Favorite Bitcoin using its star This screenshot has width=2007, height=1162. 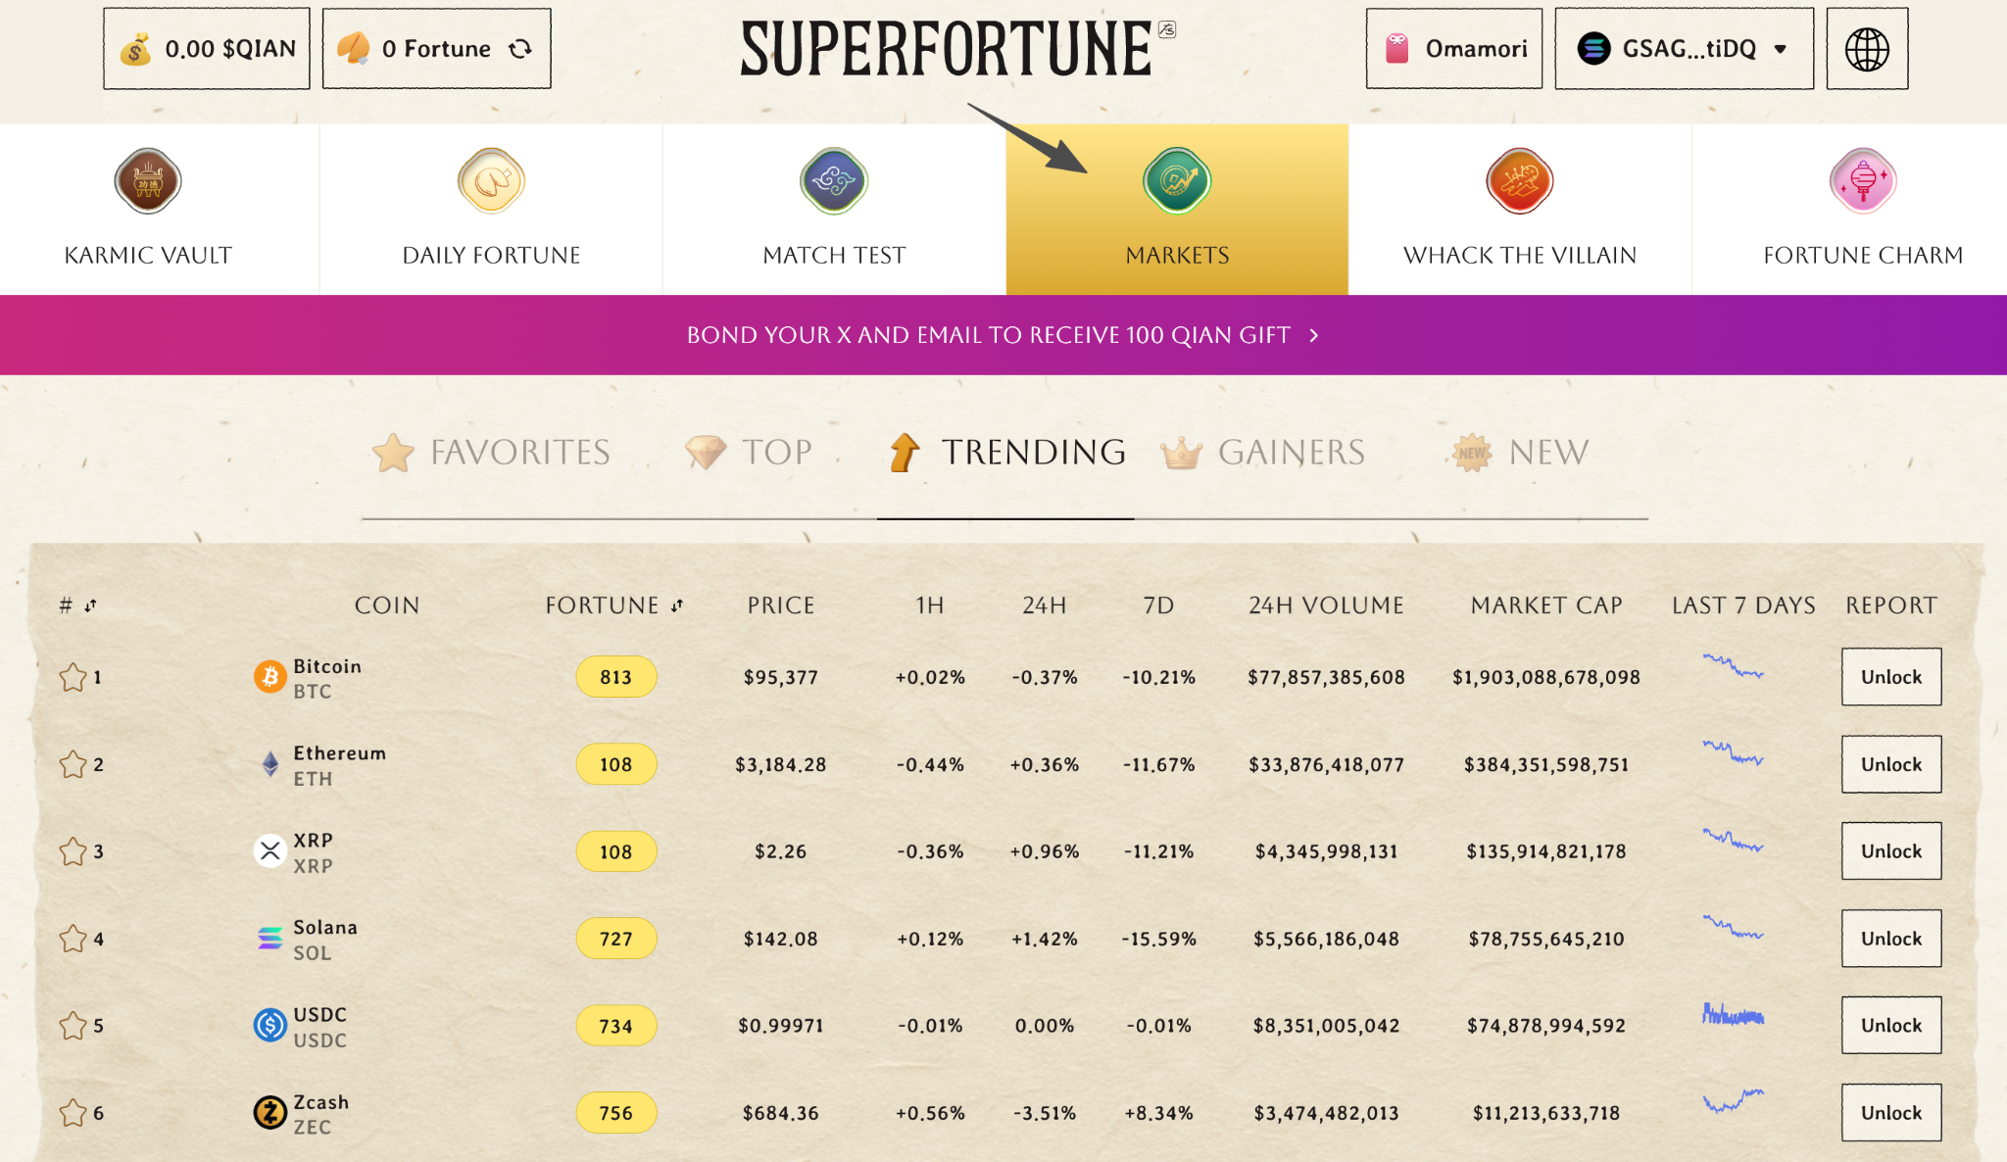click(x=73, y=677)
